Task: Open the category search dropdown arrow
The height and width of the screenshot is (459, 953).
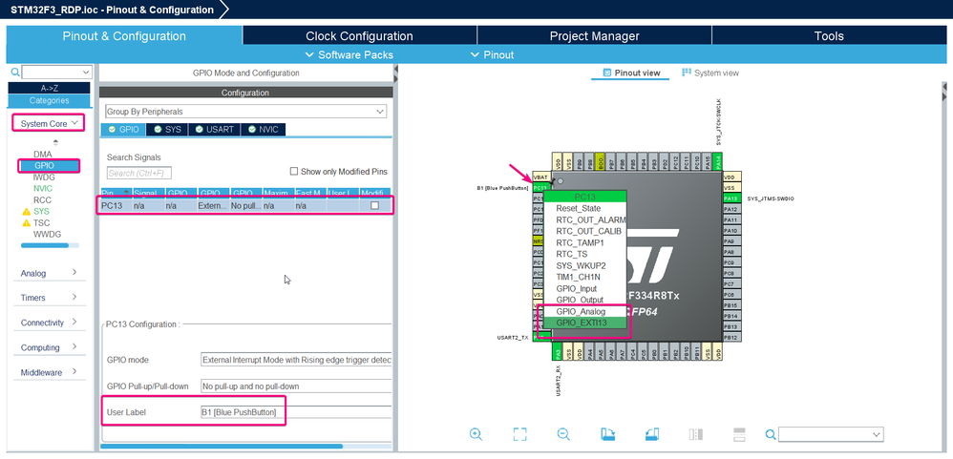Action: coord(84,73)
